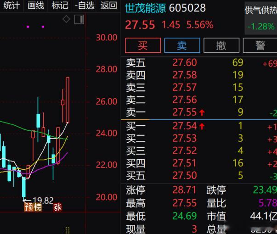This screenshot has width=277, height=234.
Task: Click the blue 卖 sell button
Action: pos(182,45)
